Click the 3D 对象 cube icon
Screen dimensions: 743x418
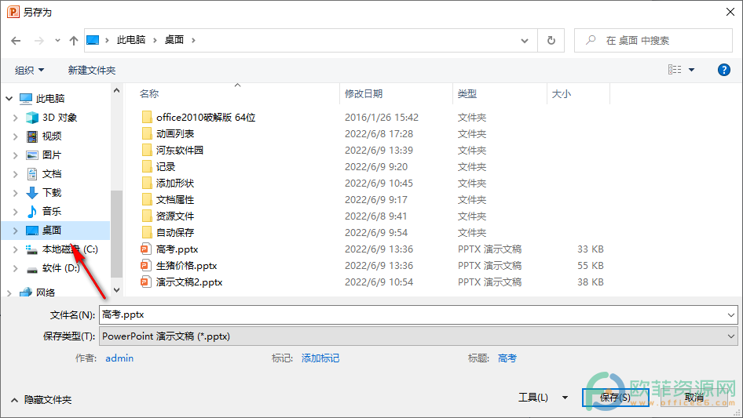point(31,118)
